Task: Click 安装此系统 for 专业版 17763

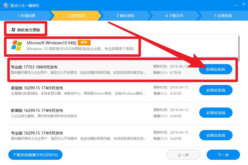Action: point(216,69)
